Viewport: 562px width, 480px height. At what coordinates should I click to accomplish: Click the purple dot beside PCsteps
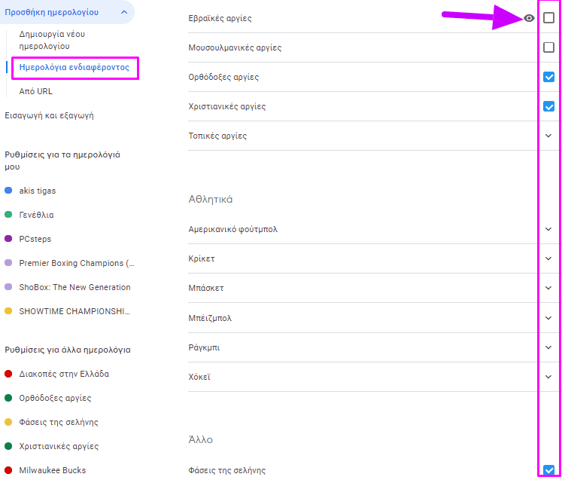click(x=8, y=239)
